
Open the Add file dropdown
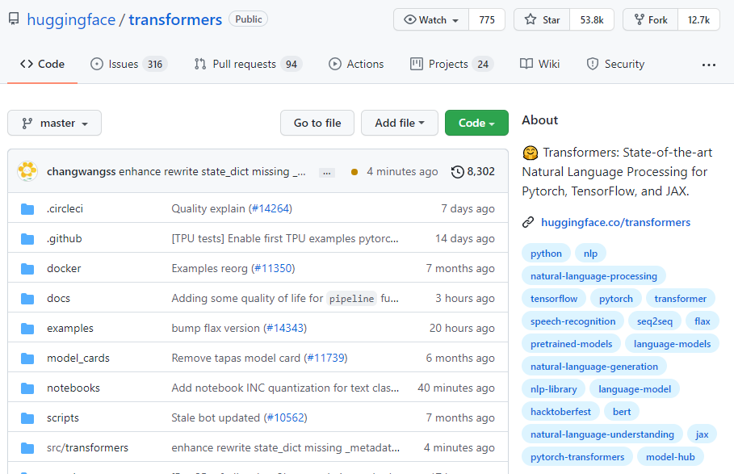pos(400,123)
